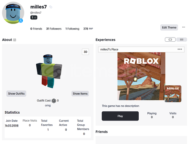The image size is (191, 144).
Task: Click the blue profile badge on avatar
Action: coord(21,20)
